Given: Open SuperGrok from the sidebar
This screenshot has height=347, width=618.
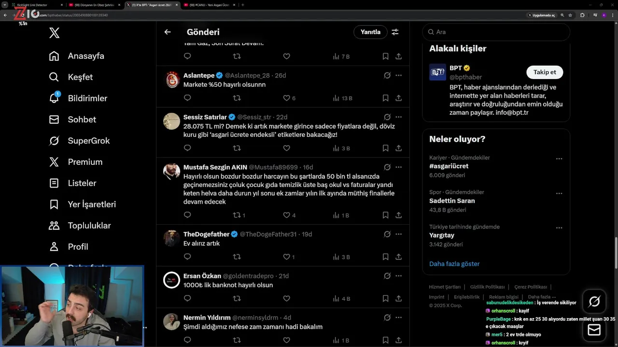Looking at the screenshot, I should (x=79, y=141).
